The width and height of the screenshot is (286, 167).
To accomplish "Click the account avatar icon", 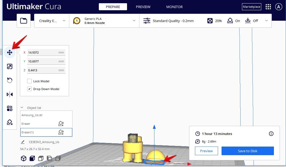I will click(x=278, y=7).
